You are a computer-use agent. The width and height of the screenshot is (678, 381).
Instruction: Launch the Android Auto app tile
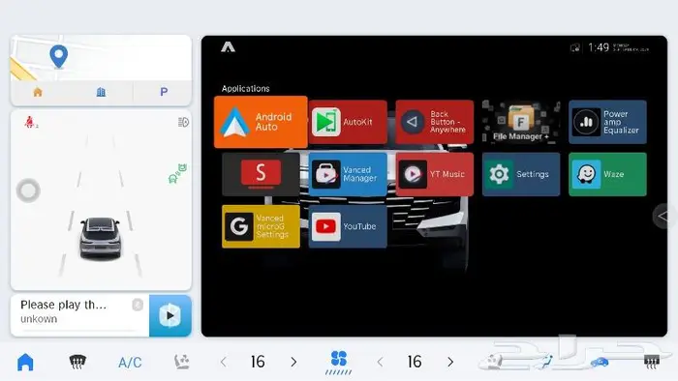pos(261,122)
